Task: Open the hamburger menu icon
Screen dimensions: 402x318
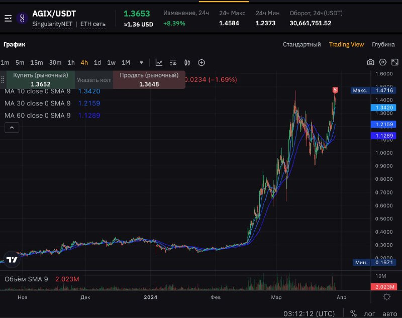Action: pyautogui.click(x=8, y=18)
